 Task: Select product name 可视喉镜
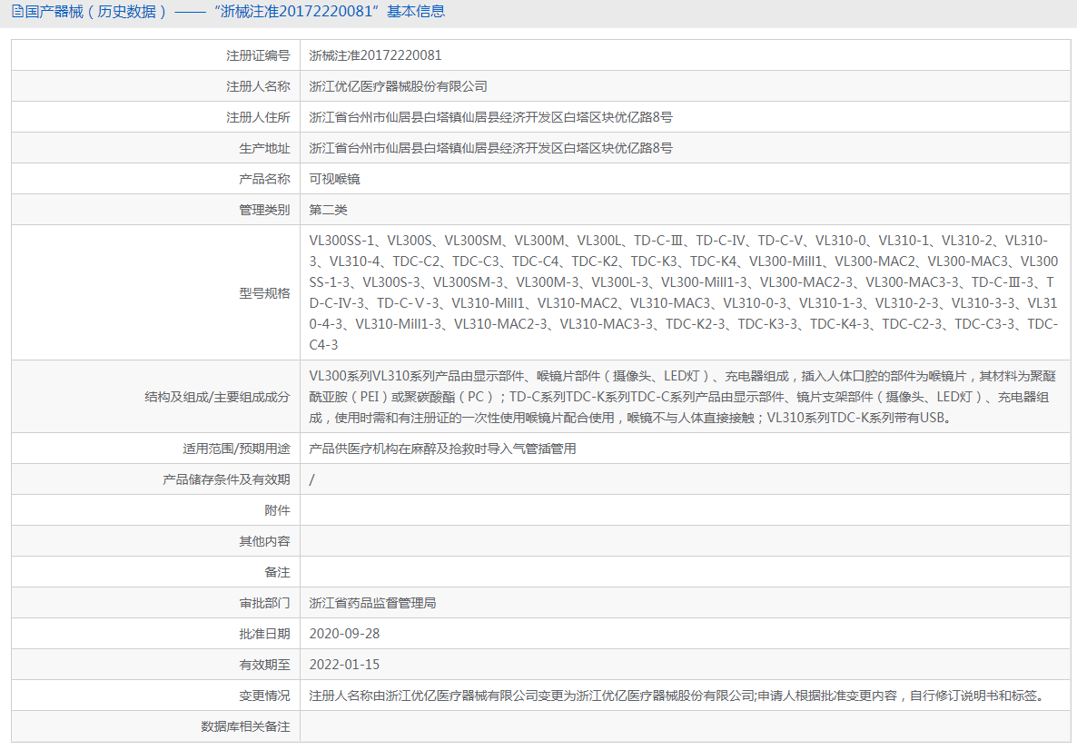point(332,178)
